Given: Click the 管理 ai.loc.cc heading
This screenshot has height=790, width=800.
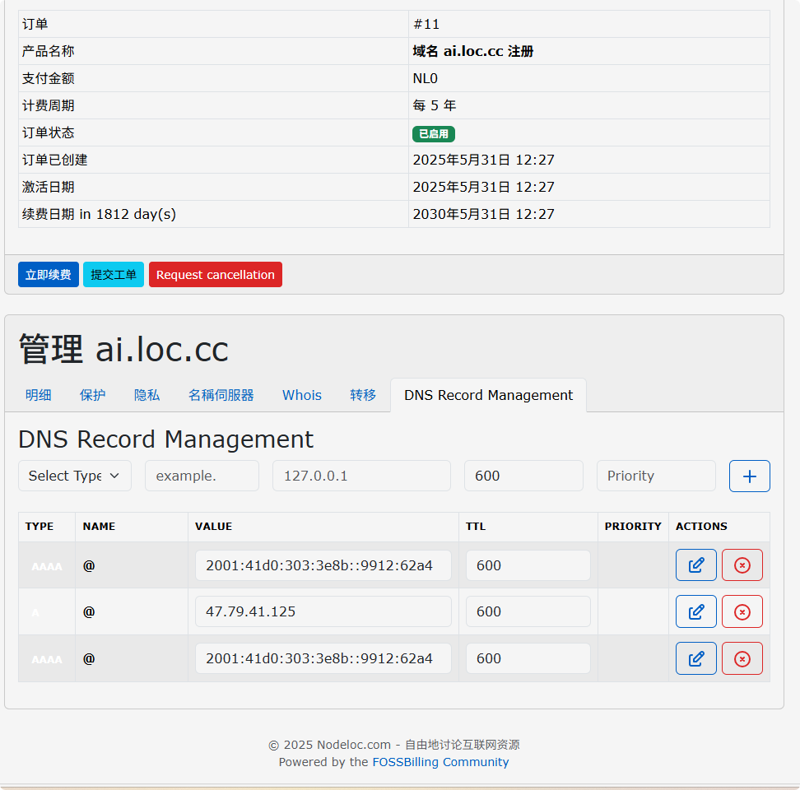Looking at the screenshot, I should click(x=123, y=350).
